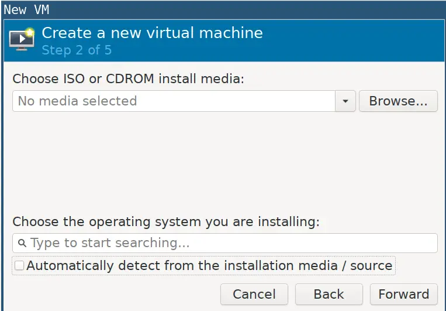The height and width of the screenshot is (311, 446).
Task: Click the 'Step 2 of 5' label
Action: [77, 50]
